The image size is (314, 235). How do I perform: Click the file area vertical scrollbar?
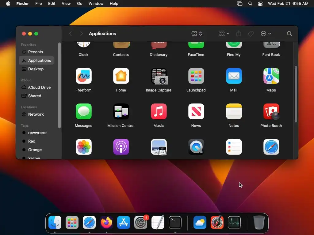296,94
